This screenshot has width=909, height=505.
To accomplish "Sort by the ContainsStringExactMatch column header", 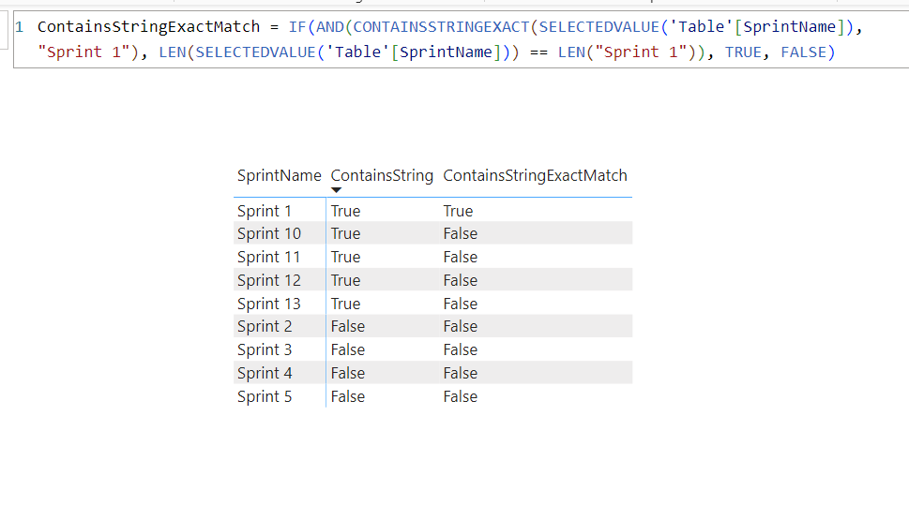I will pyautogui.click(x=535, y=175).
